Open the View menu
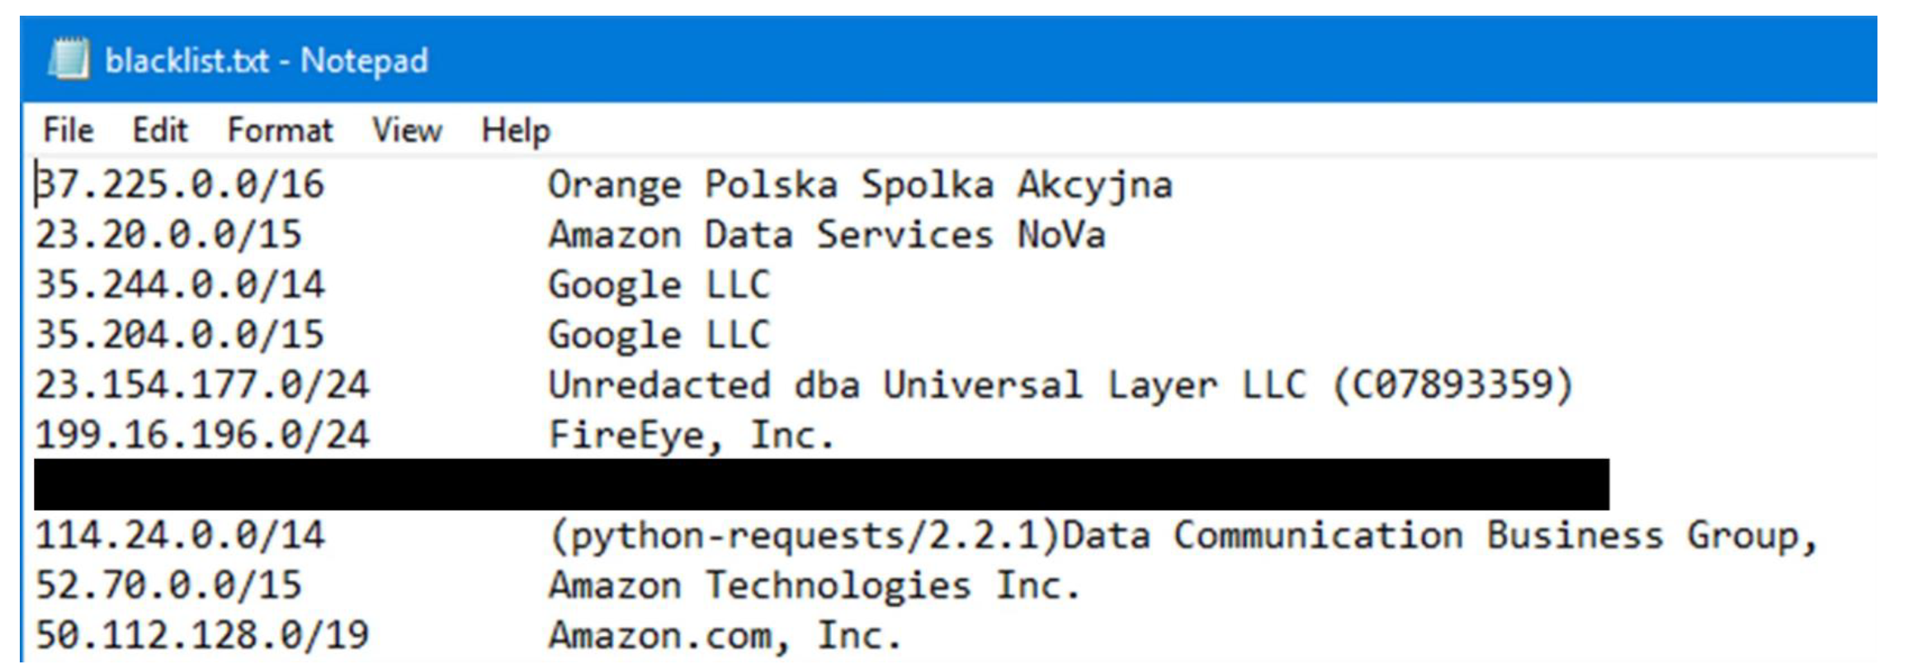The width and height of the screenshot is (1908, 669). coord(407,130)
